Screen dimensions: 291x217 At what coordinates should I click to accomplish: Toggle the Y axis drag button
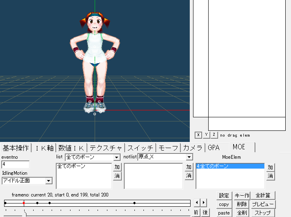(x=206, y=135)
